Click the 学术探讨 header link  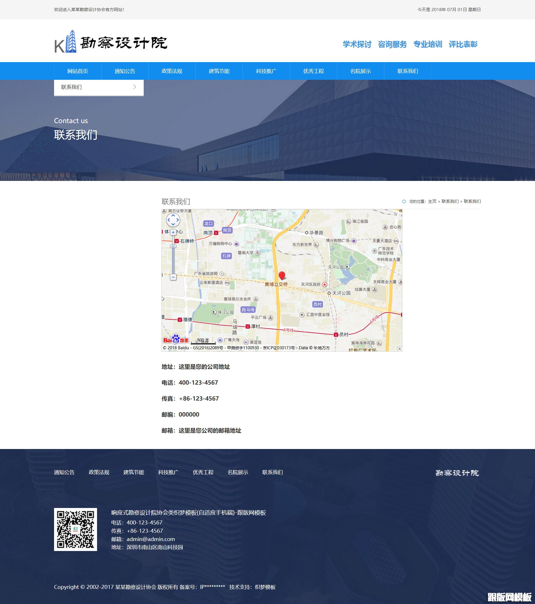(357, 44)
